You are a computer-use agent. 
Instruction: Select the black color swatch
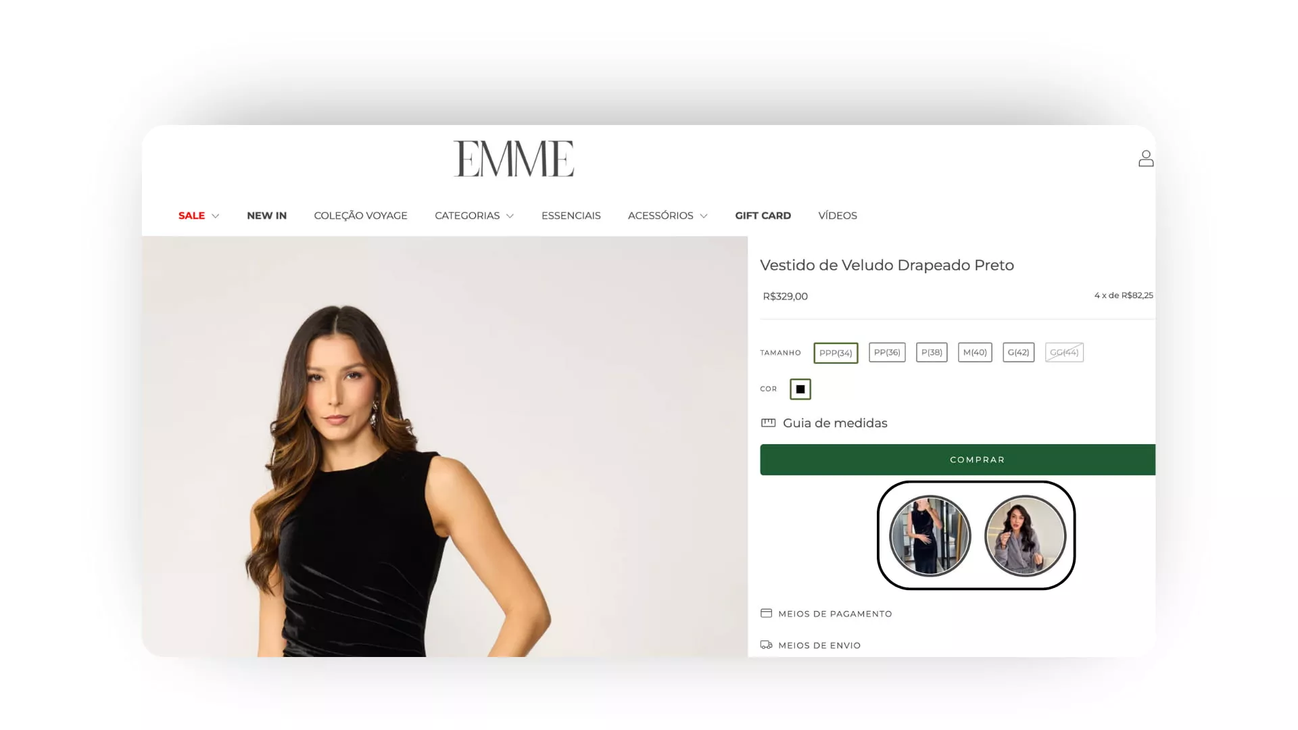800,389
